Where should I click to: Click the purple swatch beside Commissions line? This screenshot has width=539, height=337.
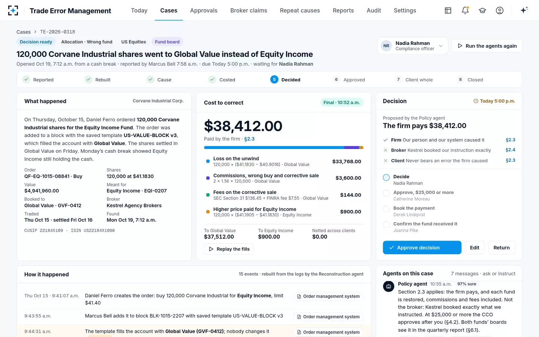208,178
